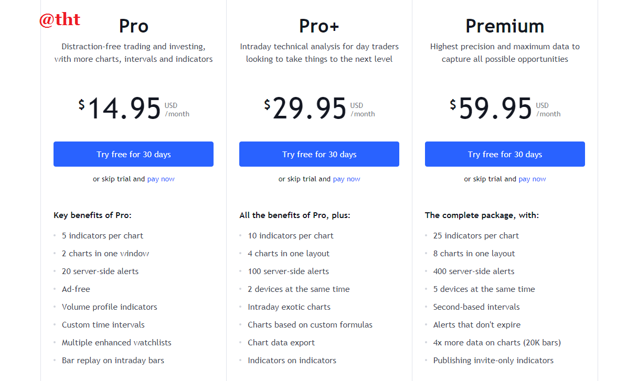Click the $59.95 monthly price
The image size is (627, 381).
pos(505,108)
